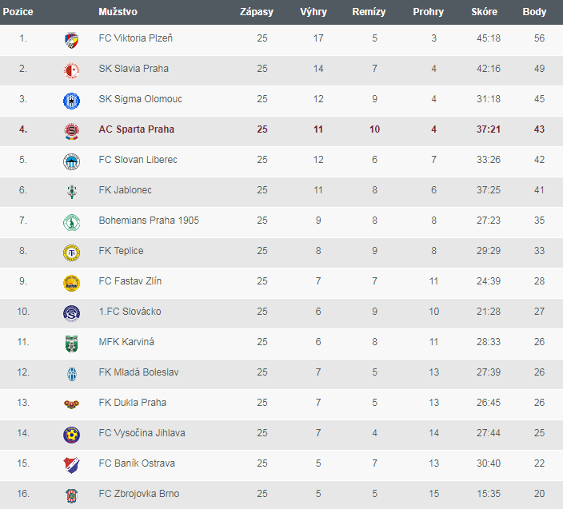Click the FK Mladá Boleslav team name
The height and width of the screenshot is (509, 563).
138,372
